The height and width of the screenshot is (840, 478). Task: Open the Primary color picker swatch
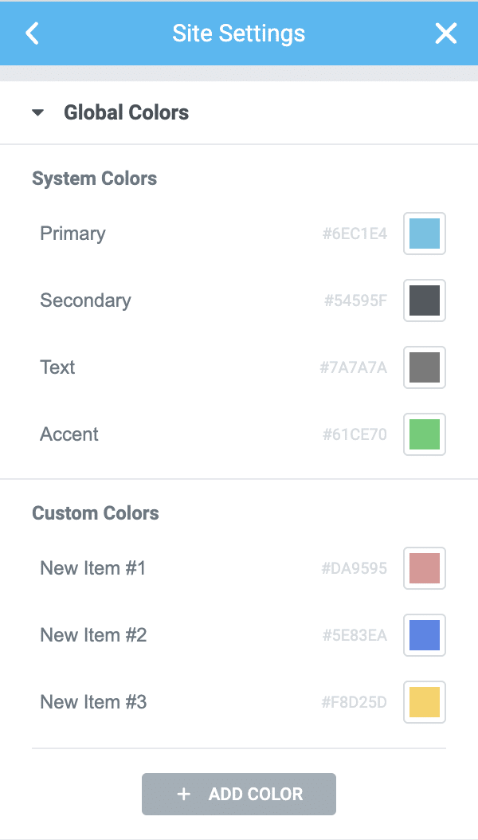click(x=424, y=234)
